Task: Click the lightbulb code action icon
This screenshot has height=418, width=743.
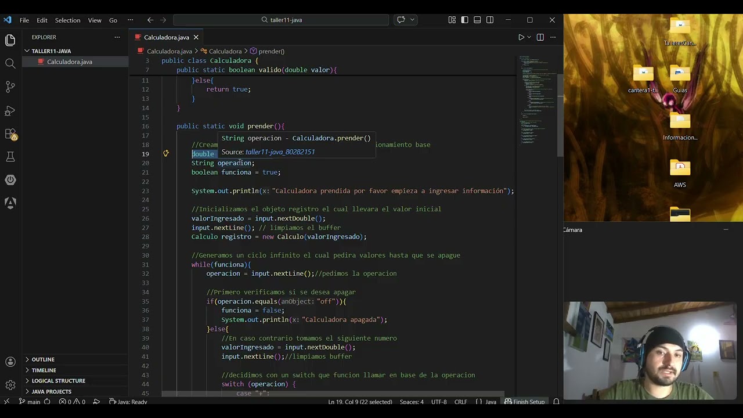Action: click(165, 154)
